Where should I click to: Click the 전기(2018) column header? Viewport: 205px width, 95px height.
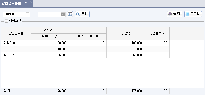click(x=88, y=30)
